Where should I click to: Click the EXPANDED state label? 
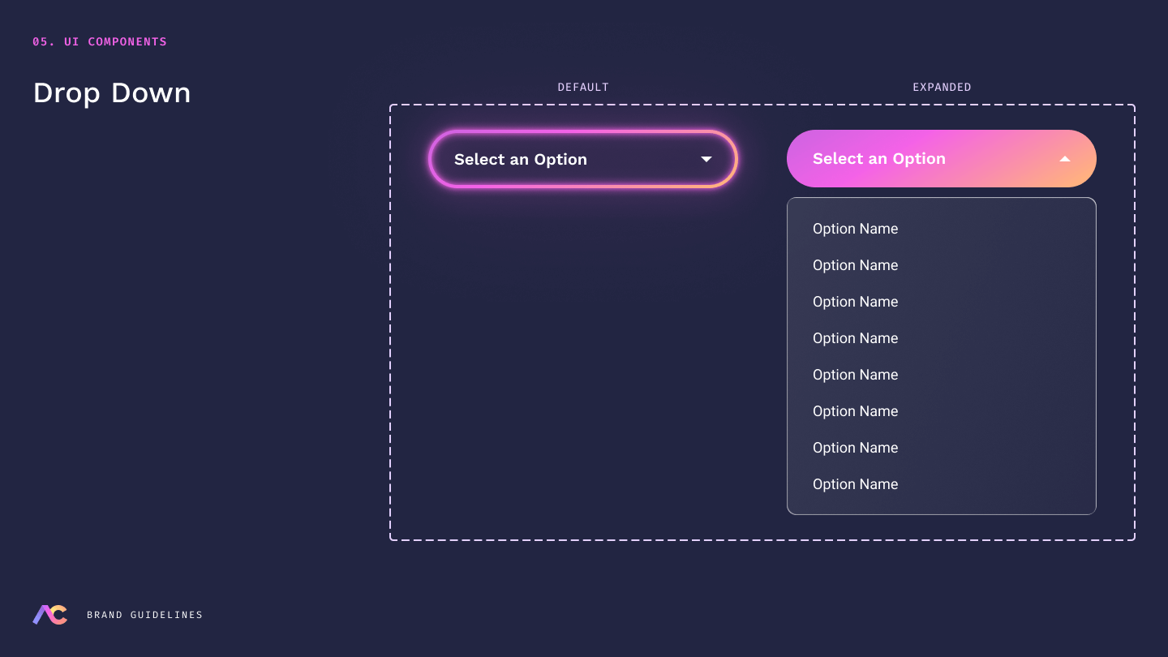pyautogui.click(x=942, y=87)
